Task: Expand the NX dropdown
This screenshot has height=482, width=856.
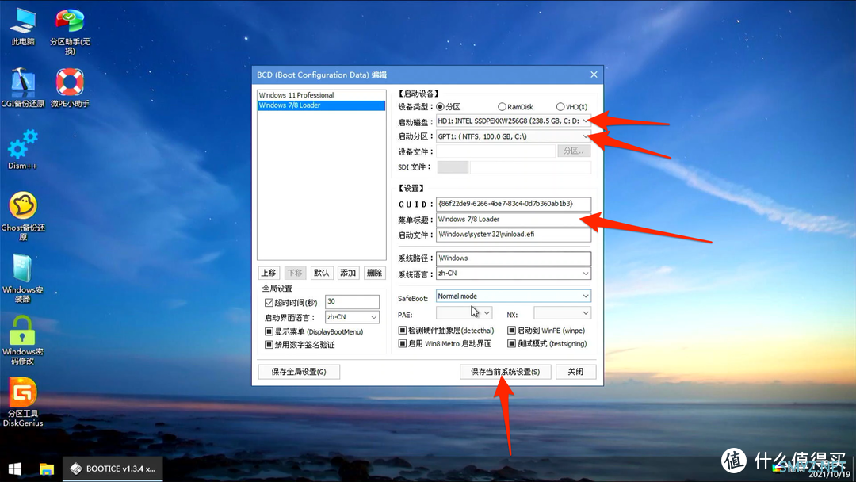Action: (x=562, y=313)
